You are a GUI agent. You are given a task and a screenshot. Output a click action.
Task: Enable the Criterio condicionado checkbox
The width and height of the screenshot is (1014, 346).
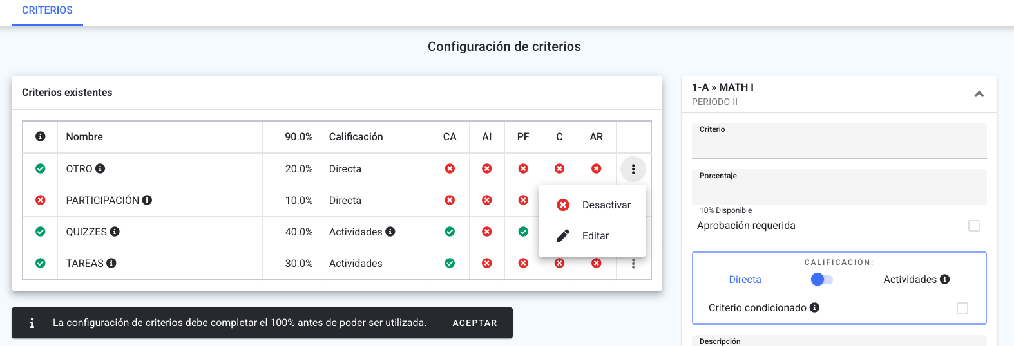(962, 308)
